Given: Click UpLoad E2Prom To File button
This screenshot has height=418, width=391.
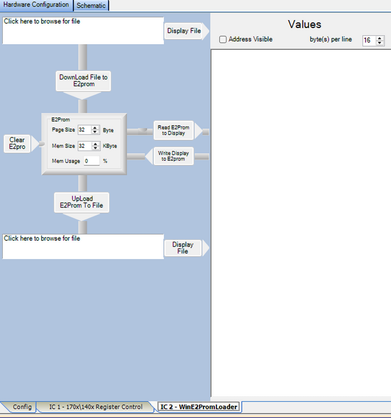Looking at the screenshot, I should pyautogui.click(x=81, y=202).
